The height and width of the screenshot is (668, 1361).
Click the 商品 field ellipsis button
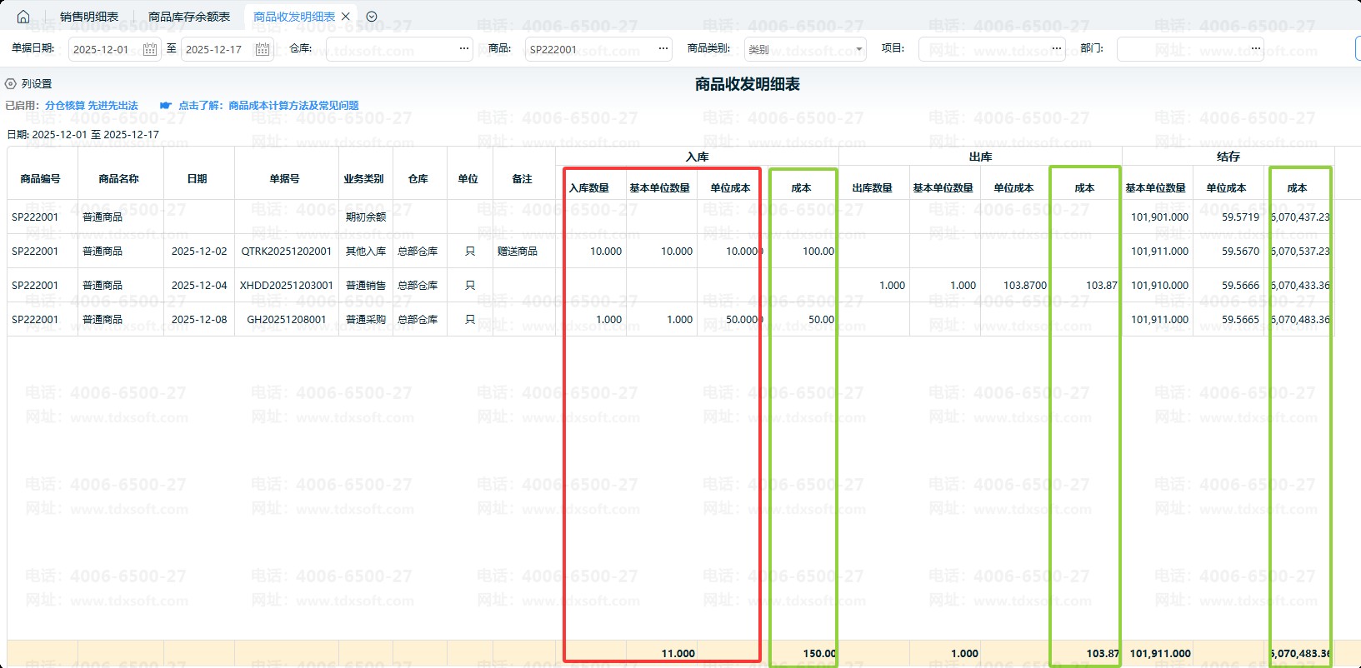tap(663, 49)
